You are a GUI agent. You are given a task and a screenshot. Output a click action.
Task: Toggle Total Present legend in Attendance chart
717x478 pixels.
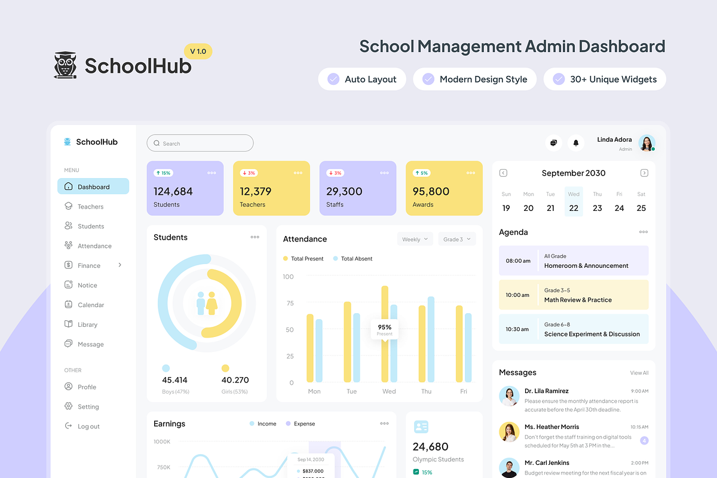click(x=303, y=259)
